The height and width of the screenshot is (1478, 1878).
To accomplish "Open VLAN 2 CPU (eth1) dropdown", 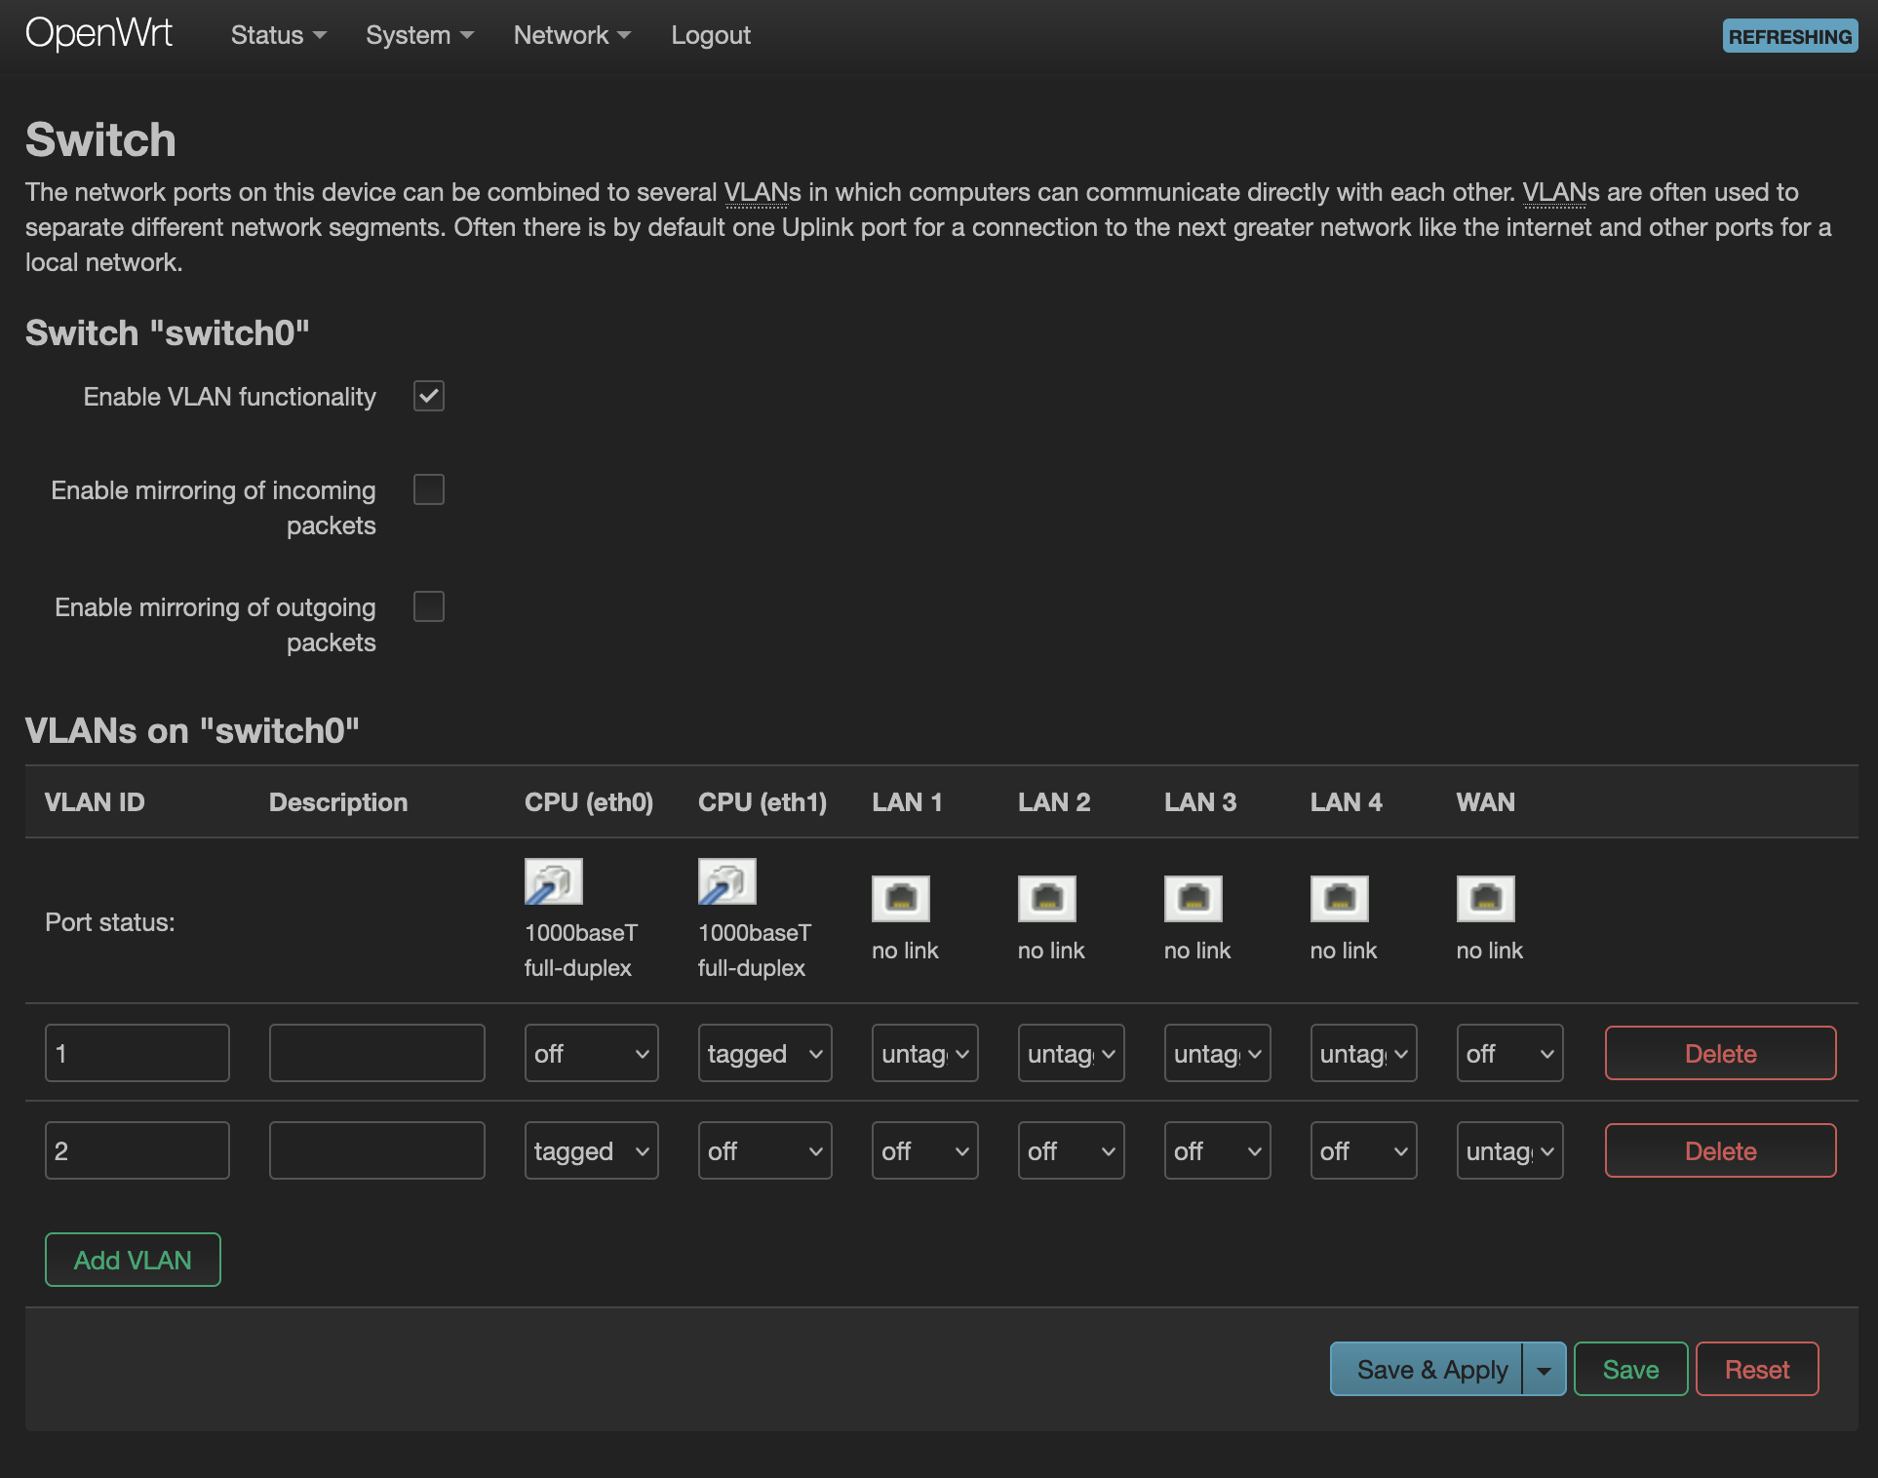I will point(765,1150).
